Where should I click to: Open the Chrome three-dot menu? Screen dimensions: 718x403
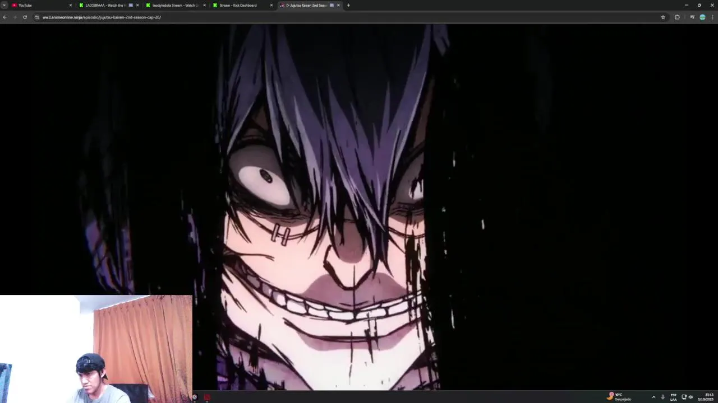(713, 17)
